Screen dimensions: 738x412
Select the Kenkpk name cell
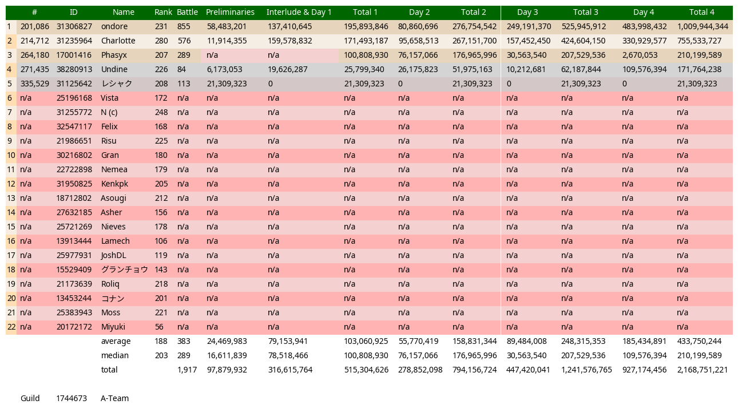point(115,184)
